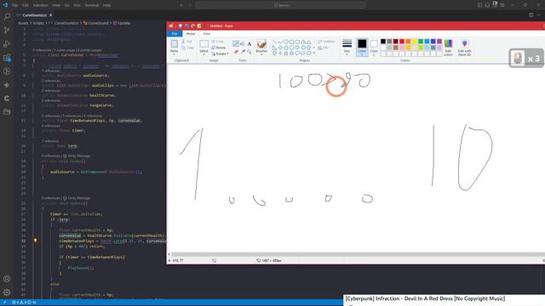Pick the green color swatch

point(421,42)
